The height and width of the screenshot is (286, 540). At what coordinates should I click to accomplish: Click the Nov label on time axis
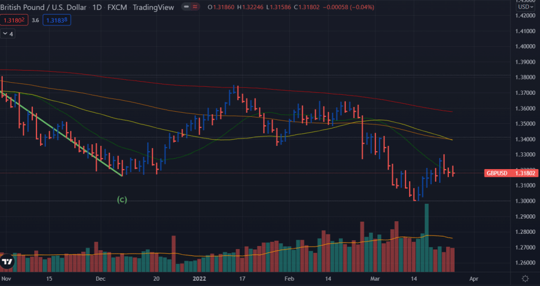point(6,279)
